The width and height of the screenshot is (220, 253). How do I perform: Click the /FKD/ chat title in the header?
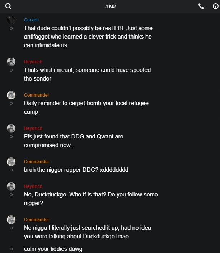pos(111,6)
